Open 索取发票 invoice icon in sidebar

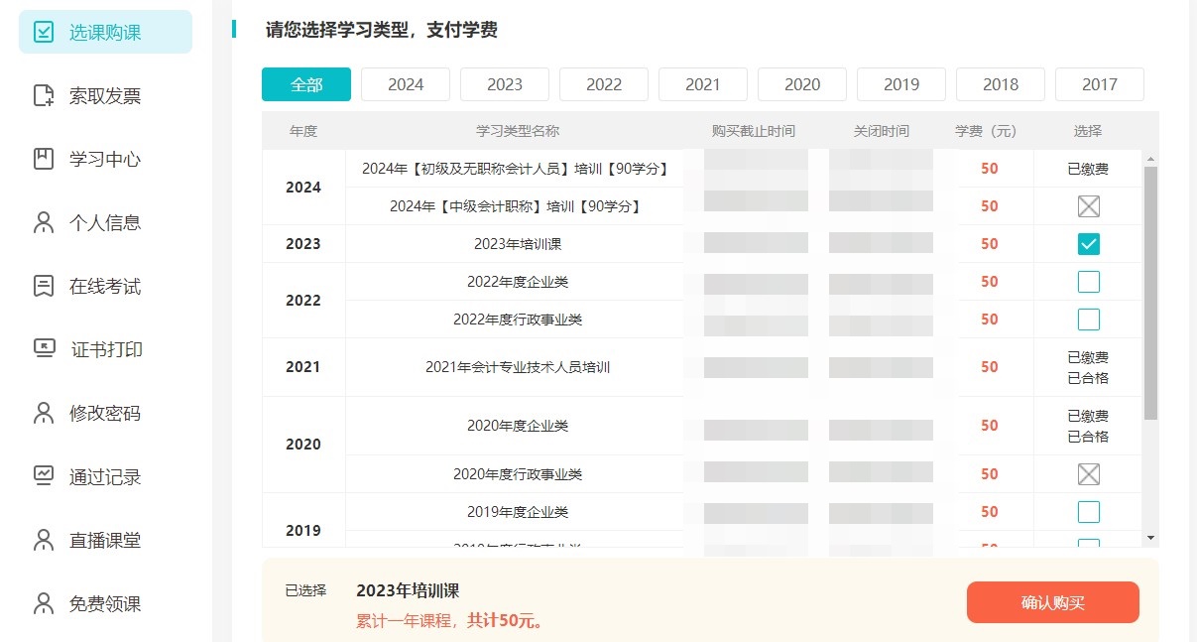[44, 95]
